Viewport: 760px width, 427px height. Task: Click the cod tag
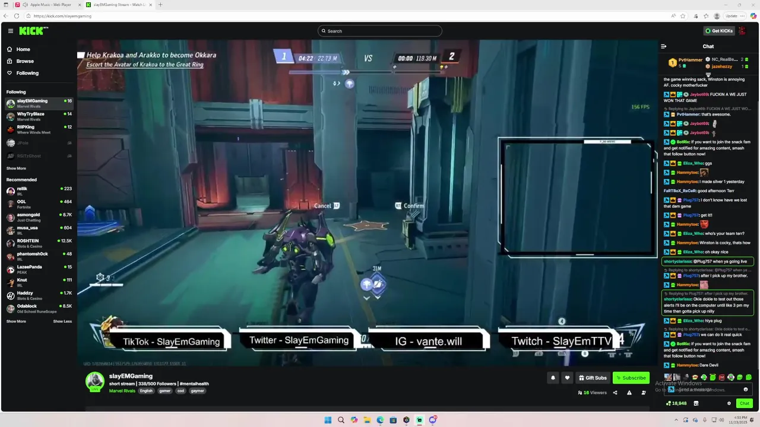click(180, 391)
